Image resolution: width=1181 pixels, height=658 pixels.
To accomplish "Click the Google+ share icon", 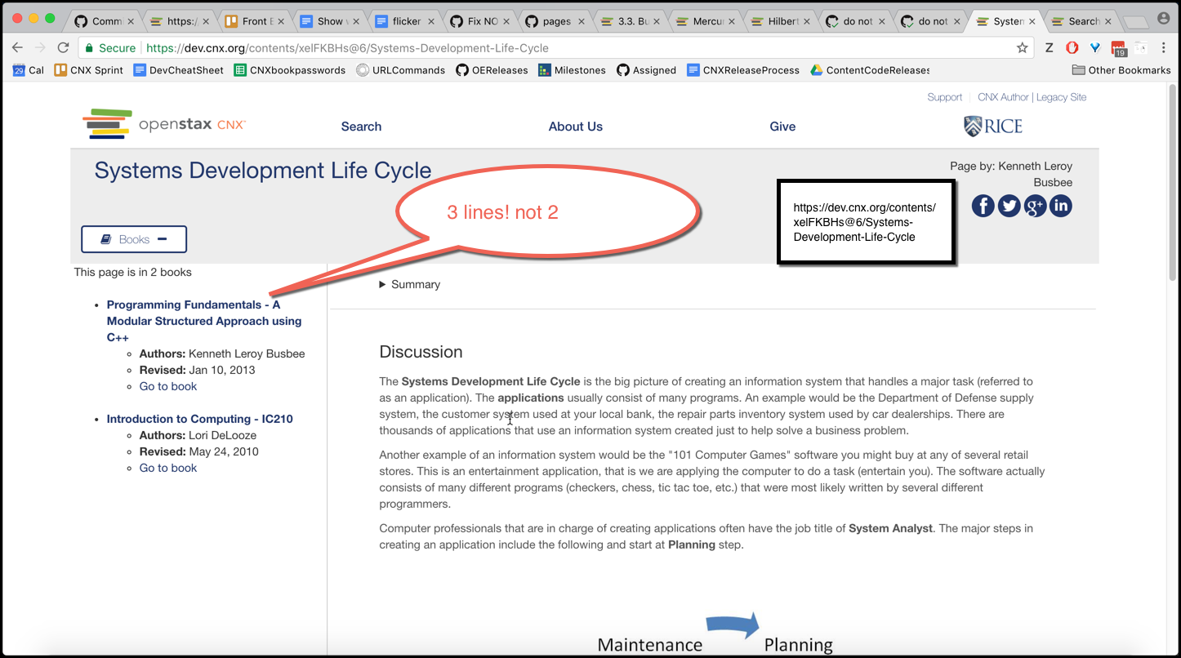I will pyautogui.click(x=1035, y=206).
